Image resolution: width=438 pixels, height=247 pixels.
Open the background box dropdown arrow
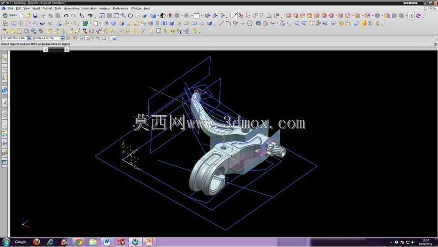[202, 15]
